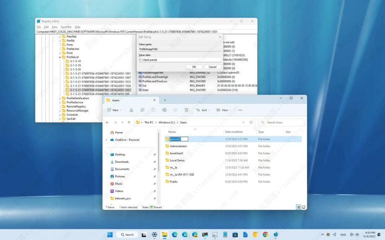Click the Cut icon in Explorer toolbar

coord(131,110)
